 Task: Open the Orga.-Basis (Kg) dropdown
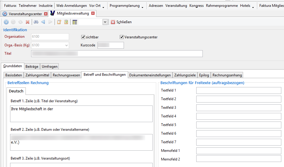tap(66, 45)
